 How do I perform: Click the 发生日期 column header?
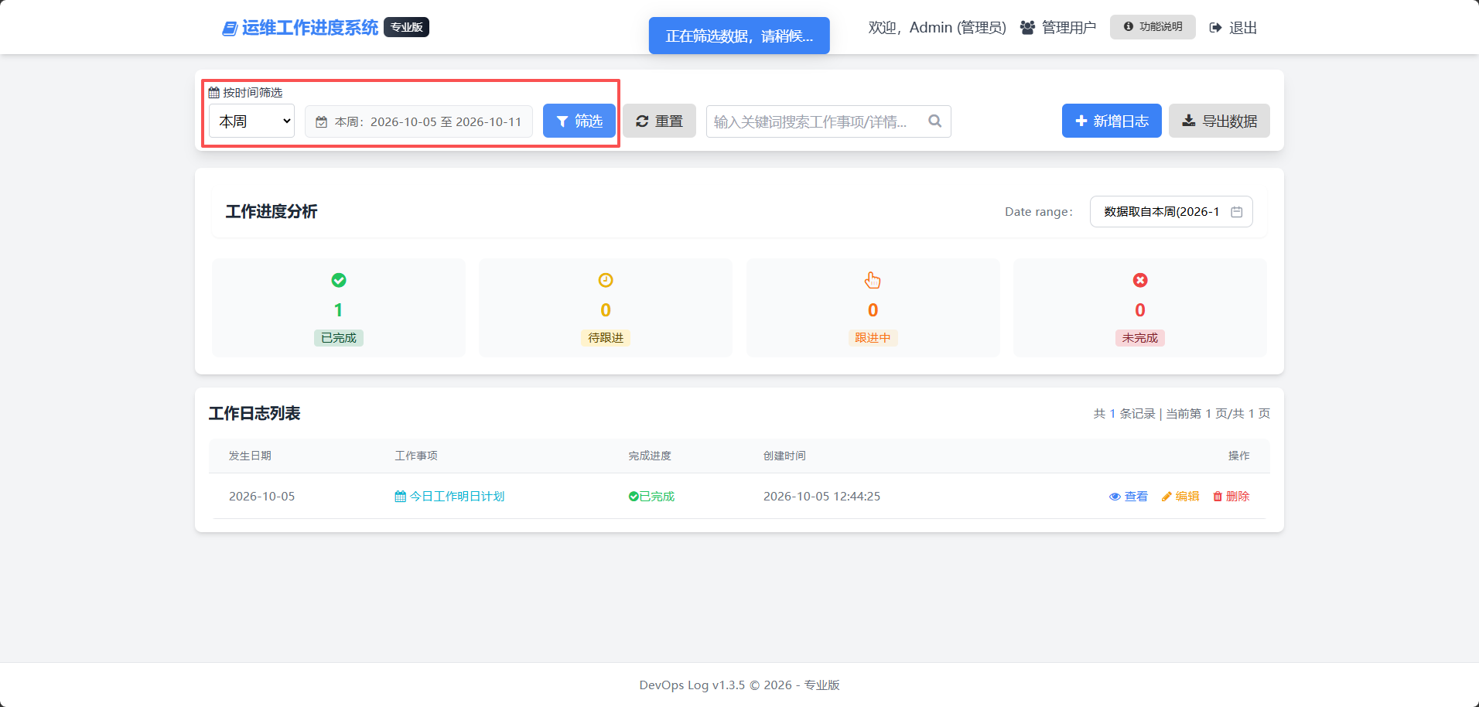point(250,456)
